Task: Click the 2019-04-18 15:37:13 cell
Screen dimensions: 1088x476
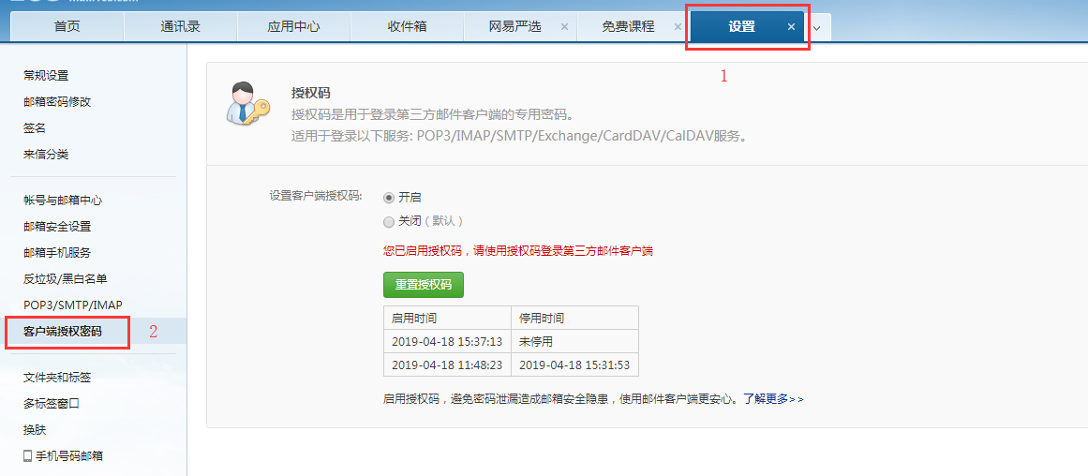Action: point(447,342)
